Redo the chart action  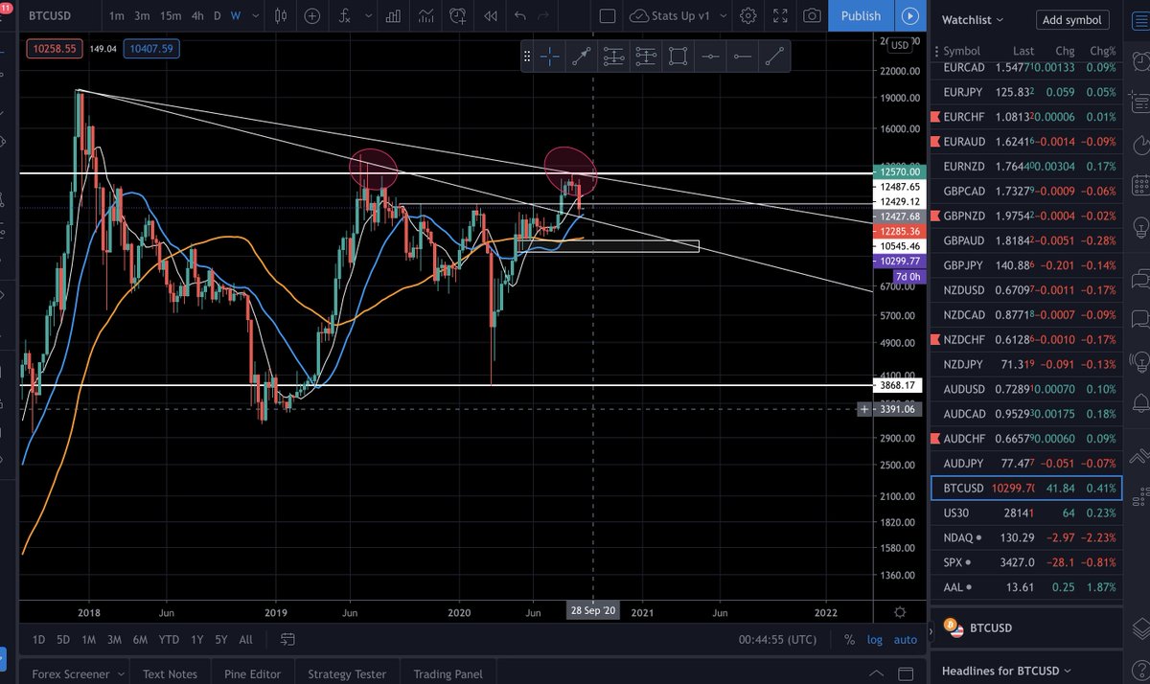point(543,16)
